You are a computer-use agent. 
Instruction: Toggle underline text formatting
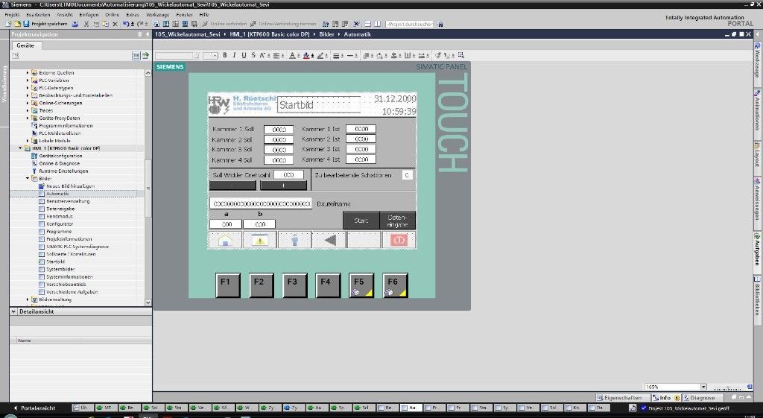pyautogui.click(x=244, y=55)
